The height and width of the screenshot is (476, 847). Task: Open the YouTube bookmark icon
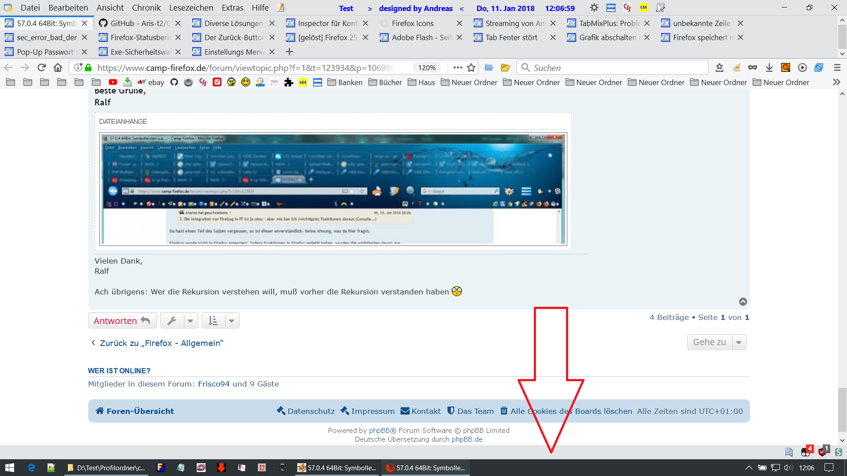113,82
